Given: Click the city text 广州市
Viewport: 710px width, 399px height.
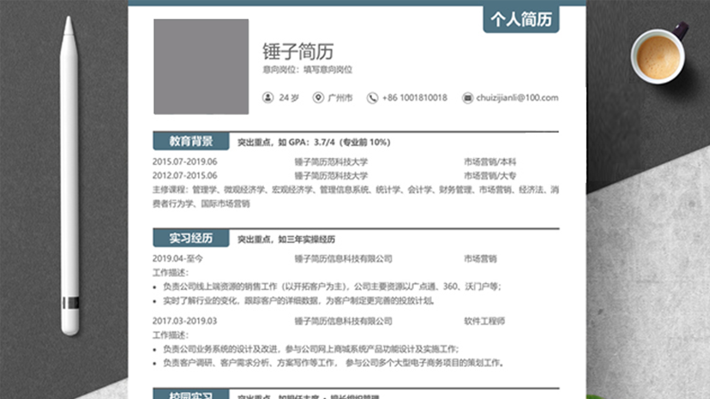Looking at the screenshot, I should pyautogui.click(x=340, y=98).
